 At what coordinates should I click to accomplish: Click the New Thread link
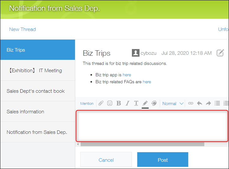coord(22,29)
